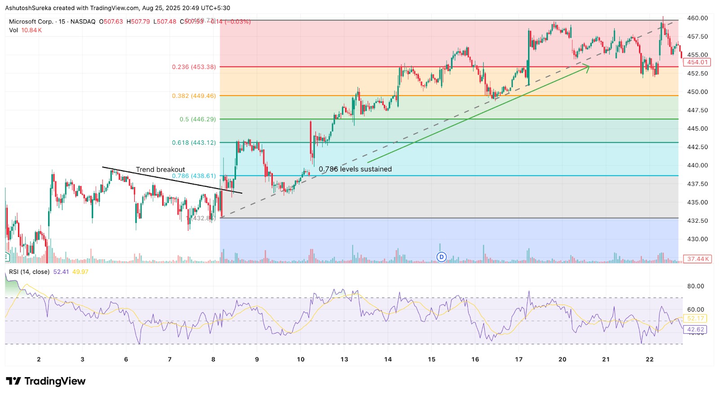The height and width of the screenshot is (396, 719).
Task: Click the 80.00 RSI scale label
Action: pyautogui.click(x=696, y=286)
